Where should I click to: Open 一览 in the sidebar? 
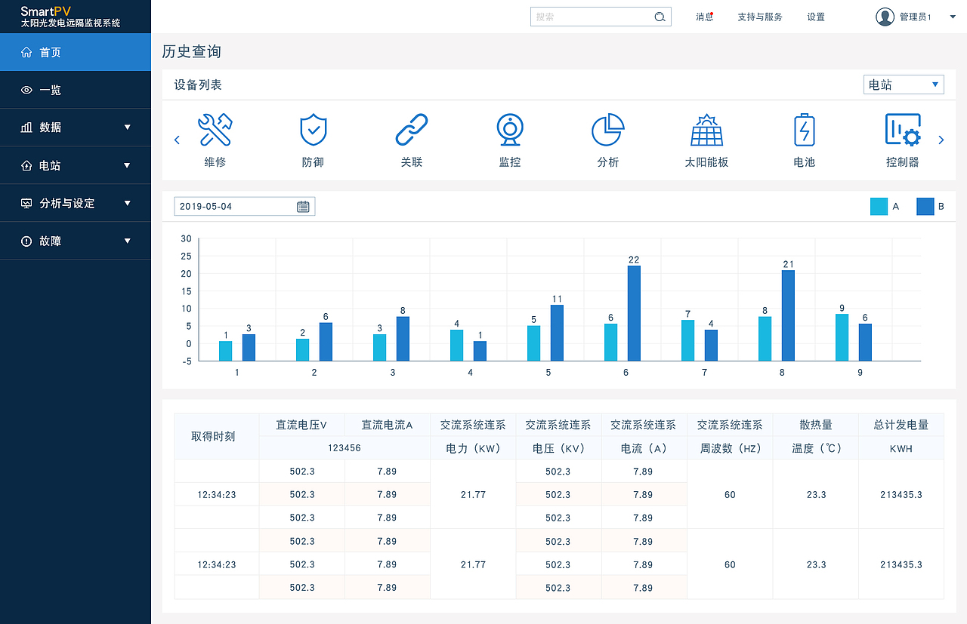(x=76, y=90)
